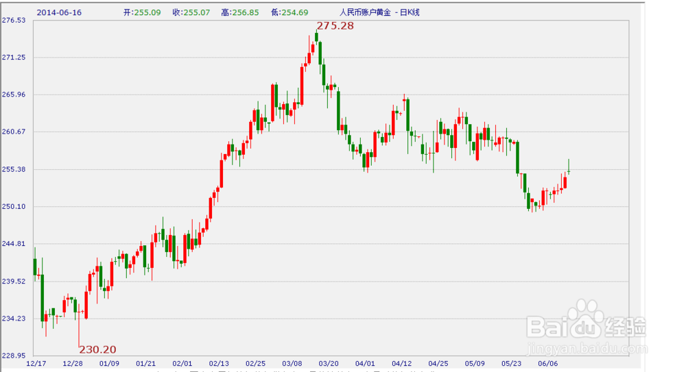The width and height of the screenshot is (686, 372).
Task: Click the y-axis label 250.10
Action: pyautogui.click(x=14, y=206)
